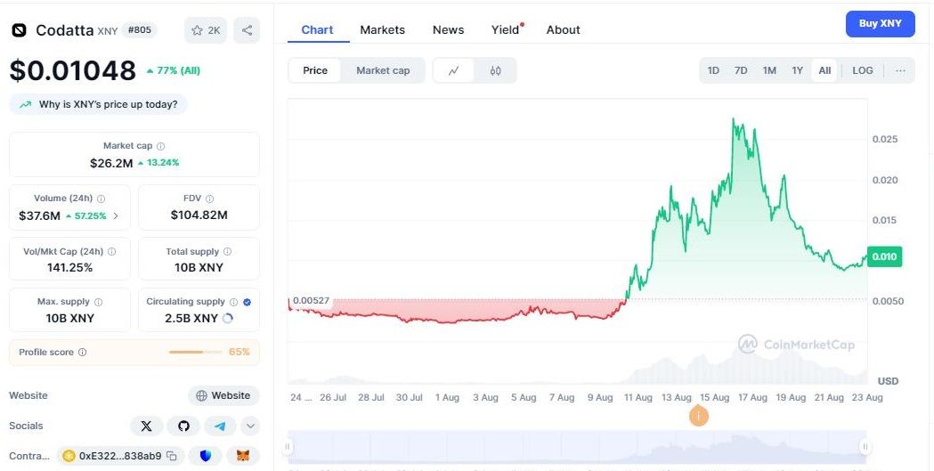The image size is (934, 471).
Task: Click the BNB chain contract icon
Action: [69, 456]
